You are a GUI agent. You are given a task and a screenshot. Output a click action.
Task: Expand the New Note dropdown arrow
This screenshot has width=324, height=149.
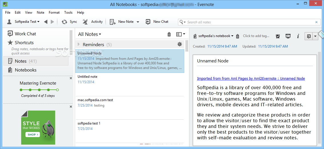[x=138, y=22]
